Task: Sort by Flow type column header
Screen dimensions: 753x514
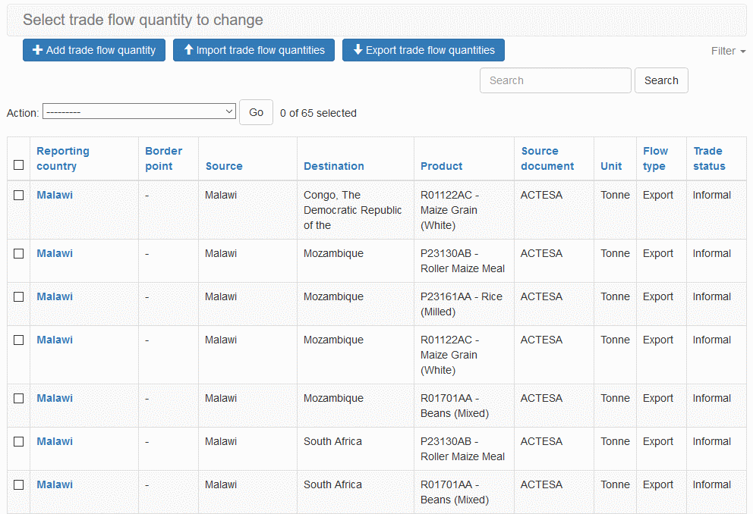Action: point(655,158)
